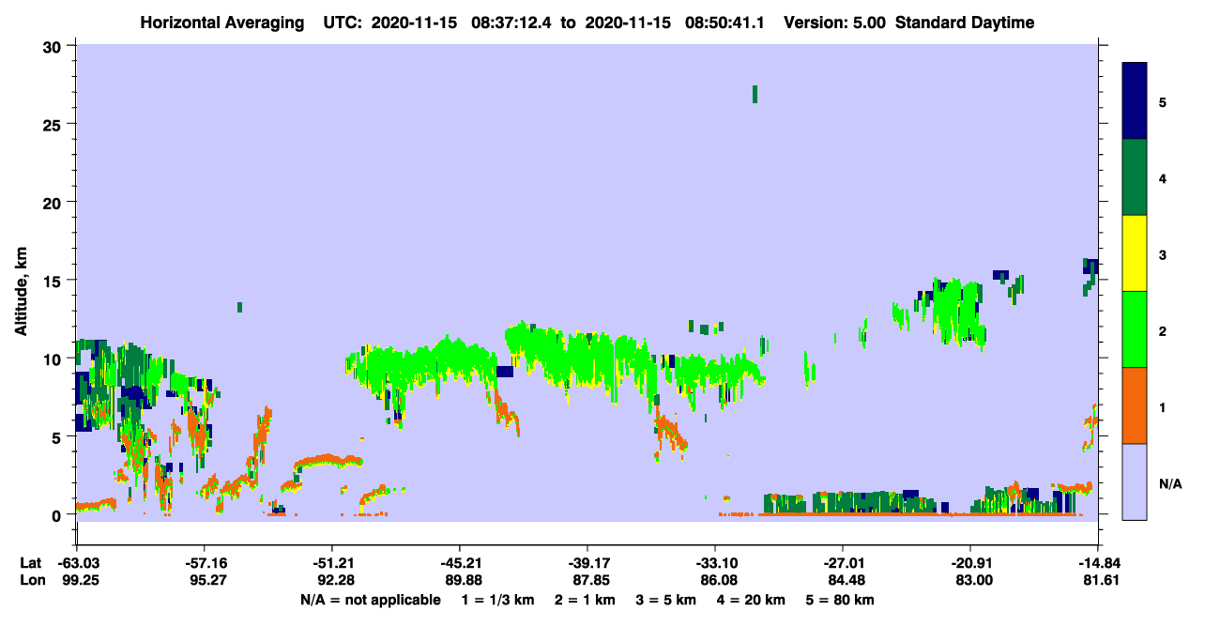1220x626 pixels.
Task: Click the colorbar label '3'
Action: tap(1162, 254)
